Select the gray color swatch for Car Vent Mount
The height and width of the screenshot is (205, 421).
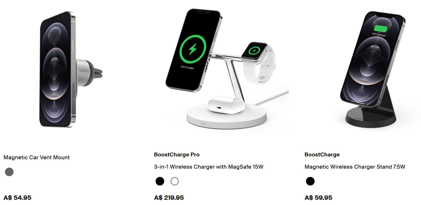point(9,172)
